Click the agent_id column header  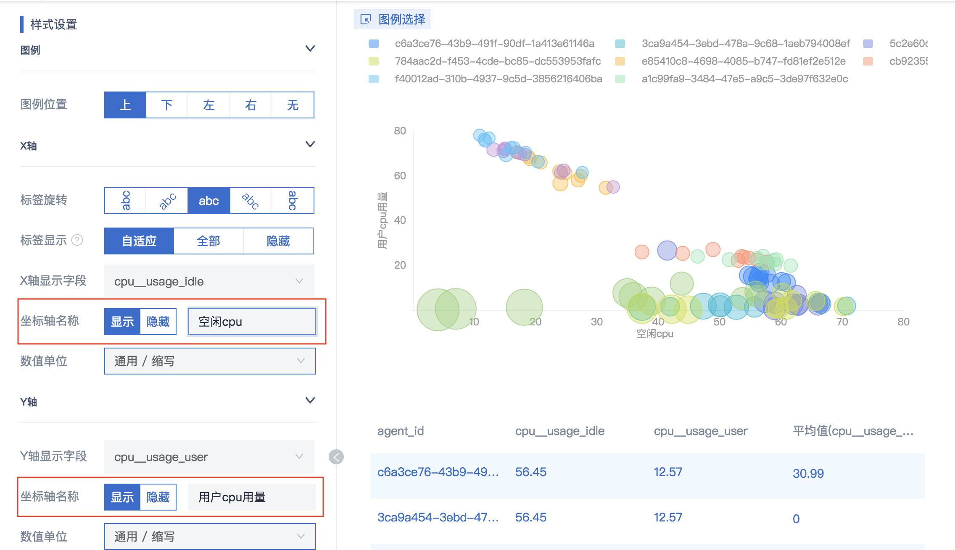coord(401,431)
